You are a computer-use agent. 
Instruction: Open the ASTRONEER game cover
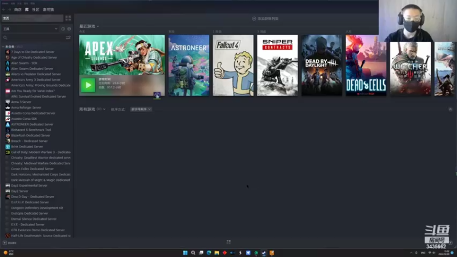[x=189, y=65]
